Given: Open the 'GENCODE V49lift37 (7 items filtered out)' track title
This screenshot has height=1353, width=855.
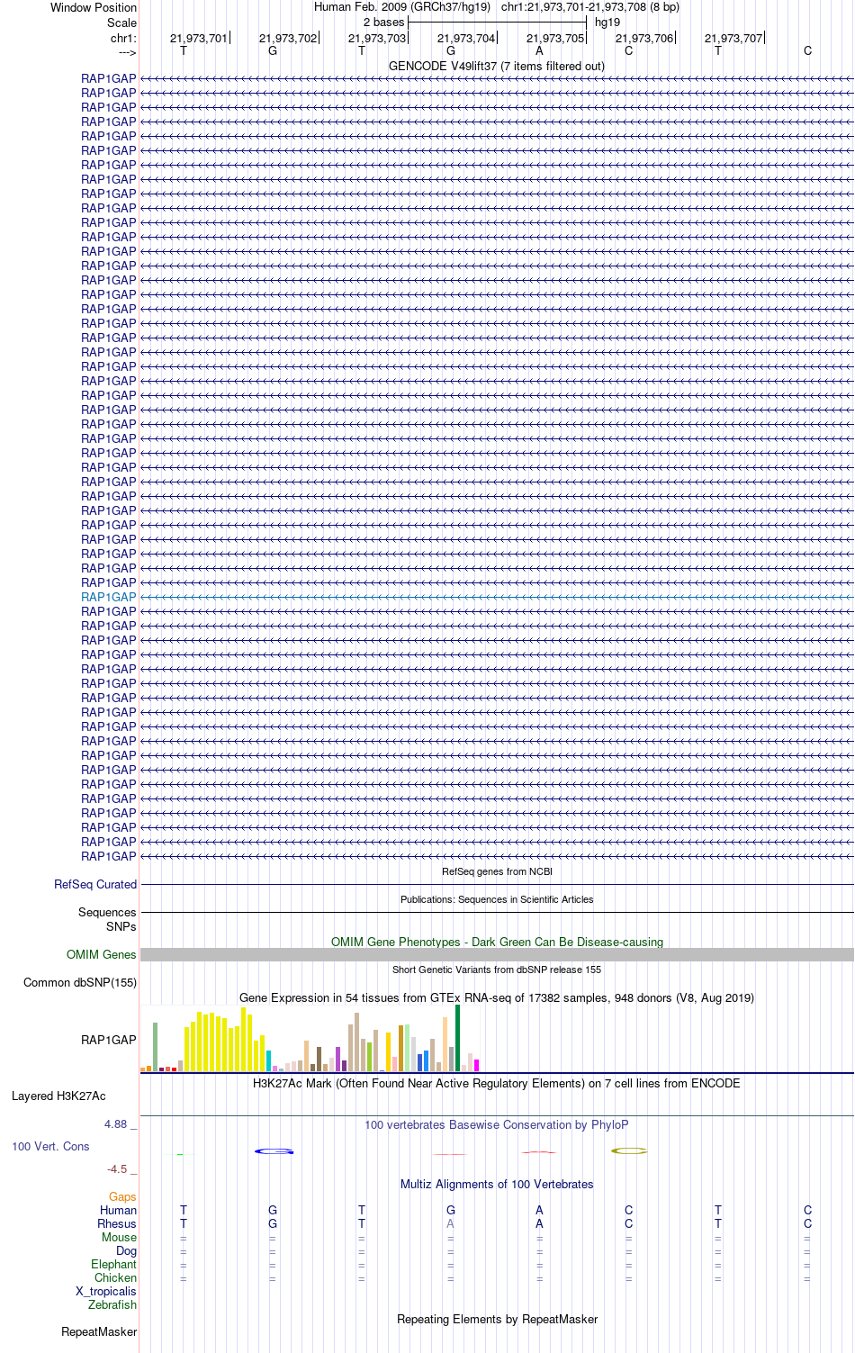Looking at the screenshot, I should click(x=497, y=67).
